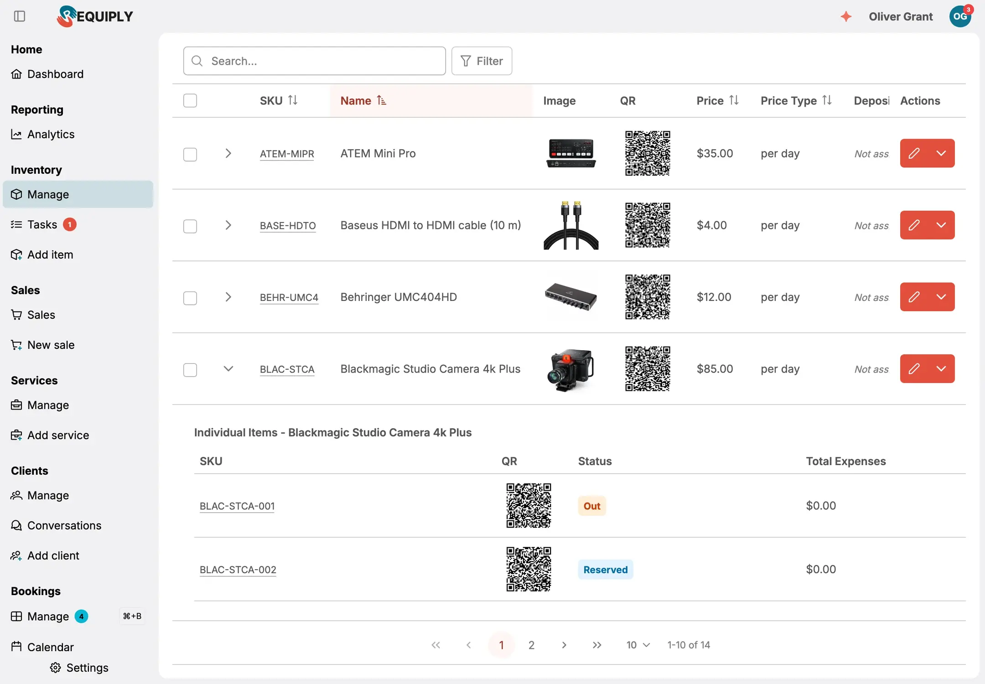Select the ATEM Mini Pro row checkbox

[190, 154]
